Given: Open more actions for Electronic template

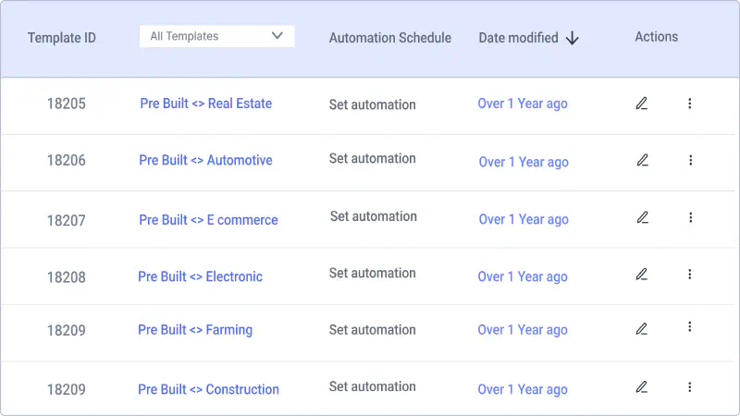Looking at the screenshot, I should coord(689,275).
